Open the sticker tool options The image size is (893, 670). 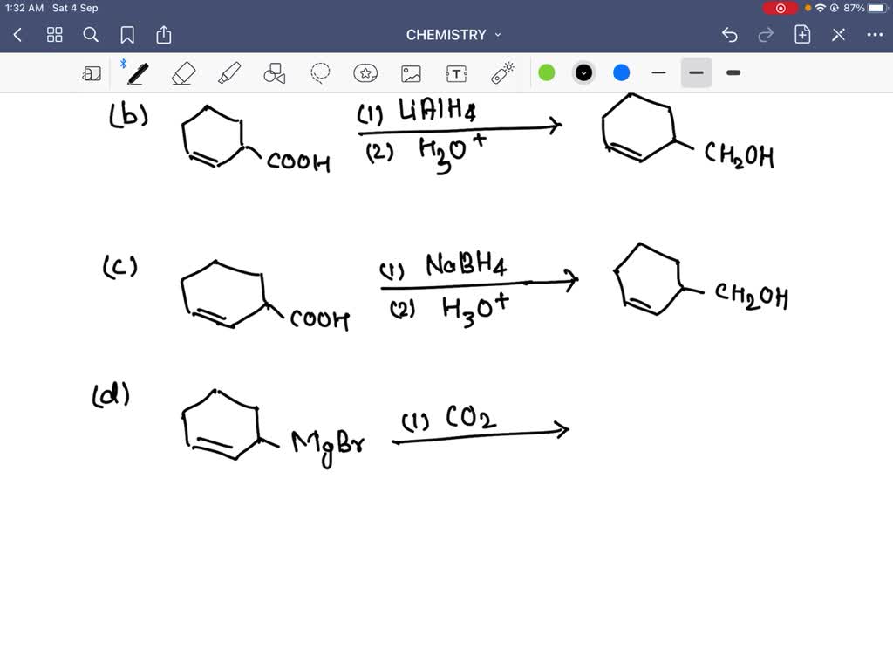(365, 72)
